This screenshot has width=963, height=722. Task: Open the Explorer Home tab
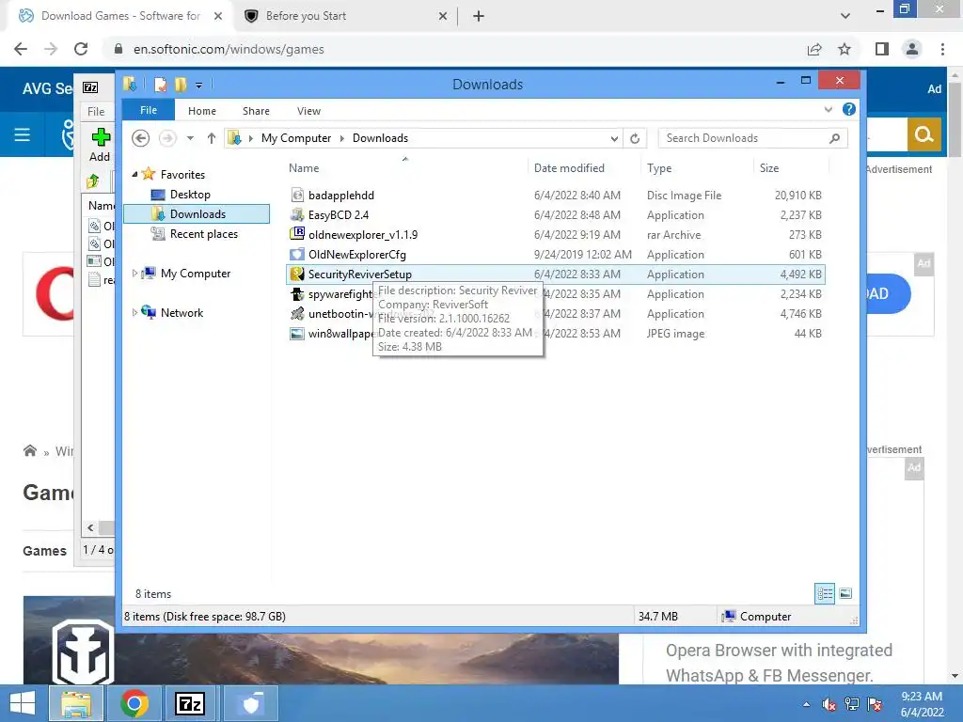[202, 111]
